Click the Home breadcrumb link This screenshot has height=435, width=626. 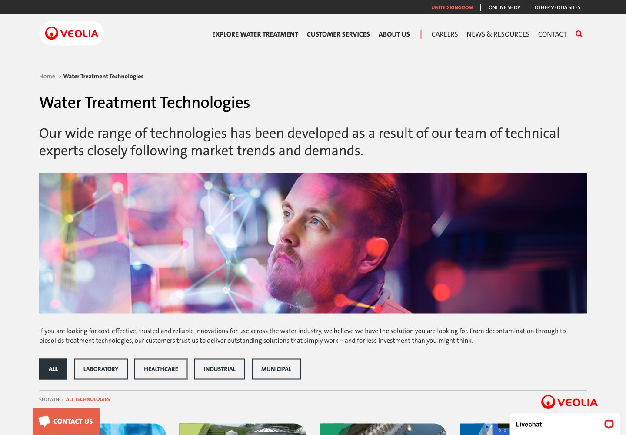pyautogui.click(x=47, y=76)
